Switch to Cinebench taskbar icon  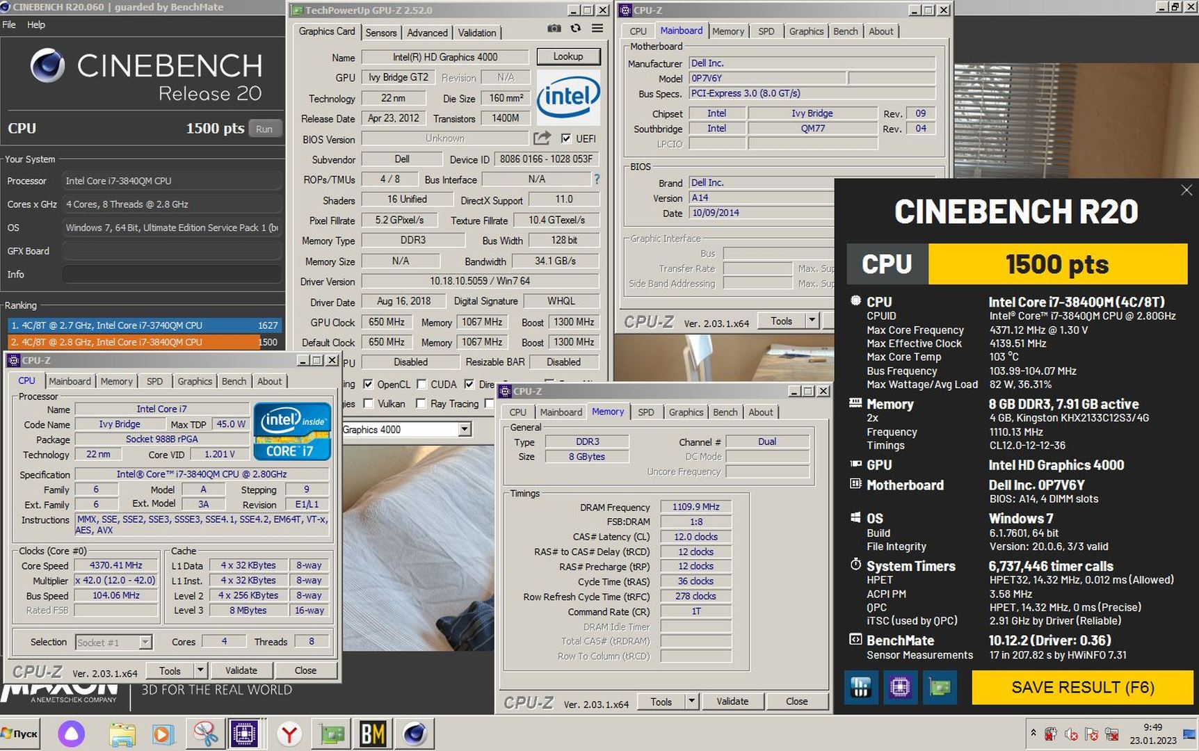415,734
